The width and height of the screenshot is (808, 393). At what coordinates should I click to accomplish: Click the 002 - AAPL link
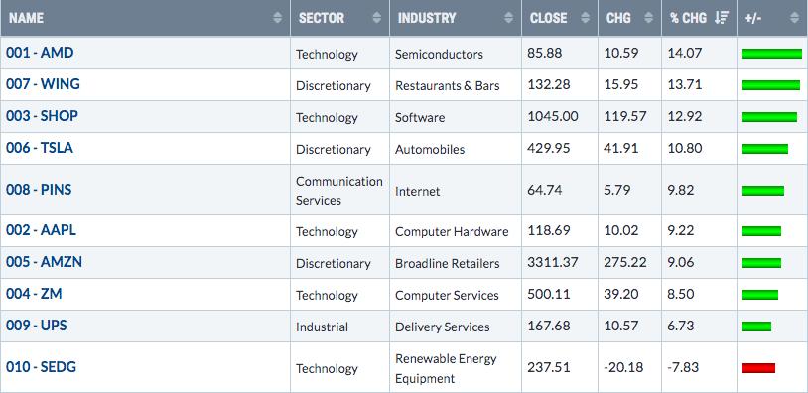(41, 230)
